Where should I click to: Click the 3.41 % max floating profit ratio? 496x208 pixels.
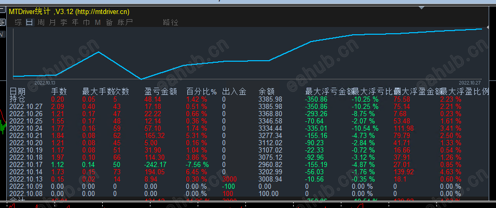[451, 128]
